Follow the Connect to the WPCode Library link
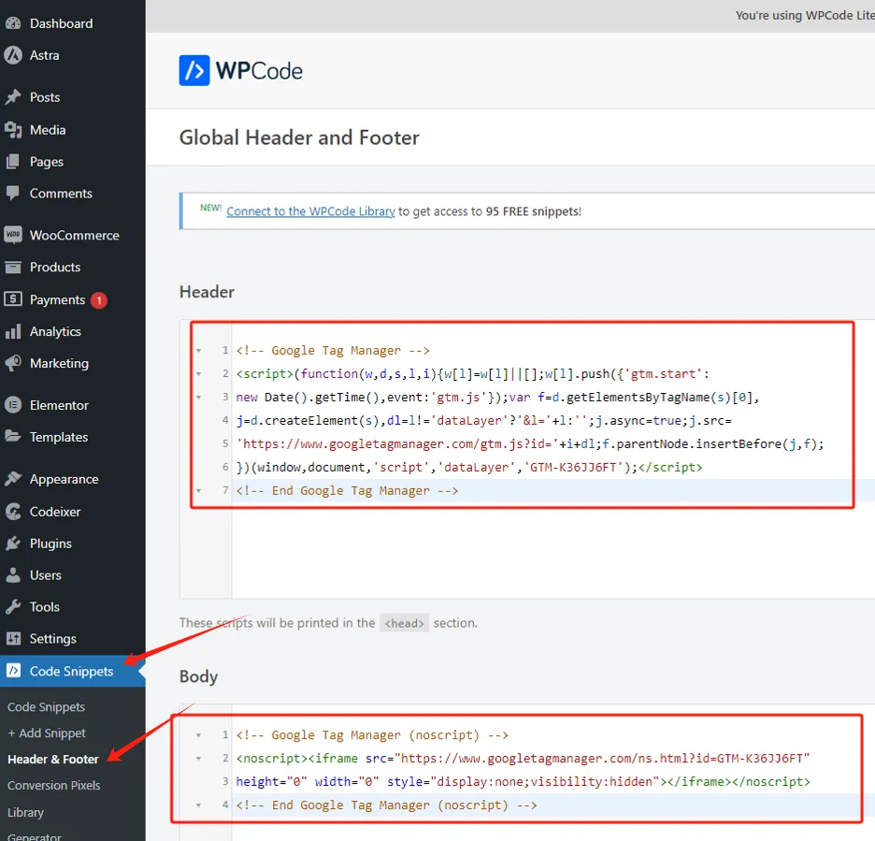Image resolution: width=875 pixels, height=841 pixels. [310, 211]
